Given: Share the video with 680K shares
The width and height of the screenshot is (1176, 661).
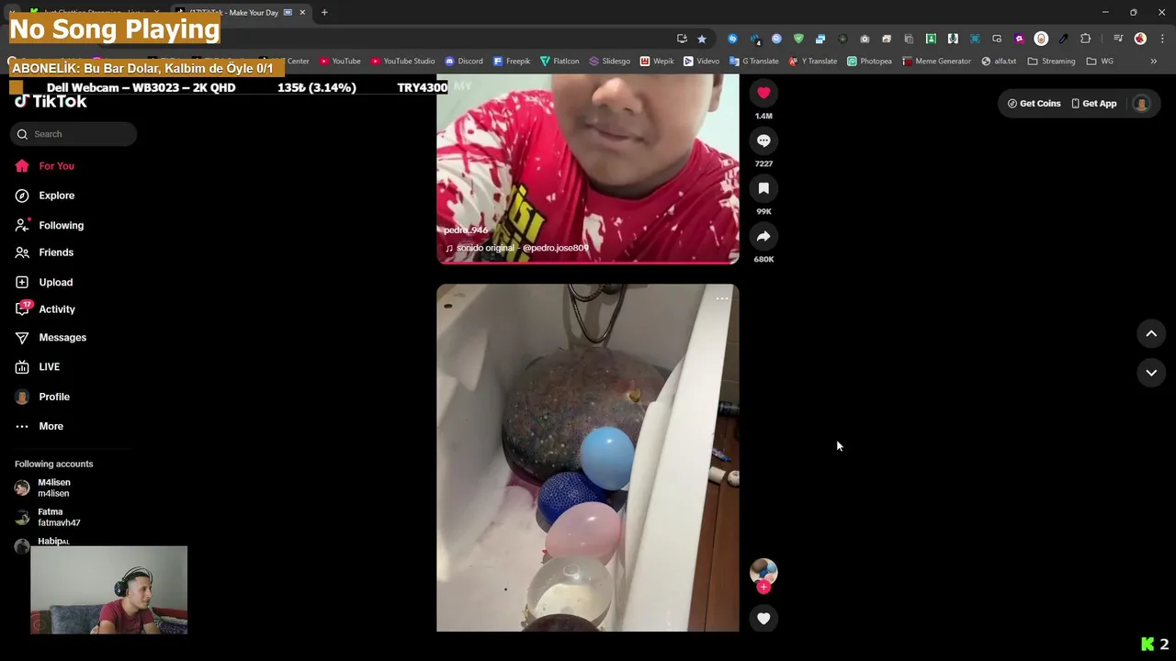Looking at the screenshot, I should click(x=763, y=236).
